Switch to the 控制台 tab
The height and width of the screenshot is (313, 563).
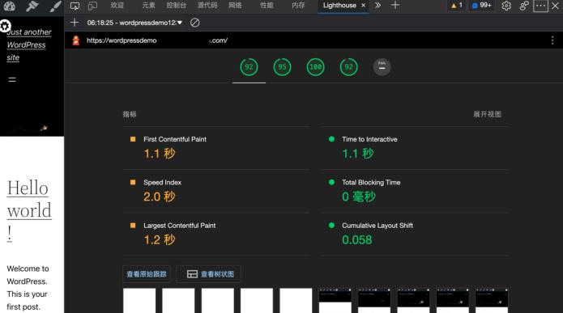tap(177, 6)
